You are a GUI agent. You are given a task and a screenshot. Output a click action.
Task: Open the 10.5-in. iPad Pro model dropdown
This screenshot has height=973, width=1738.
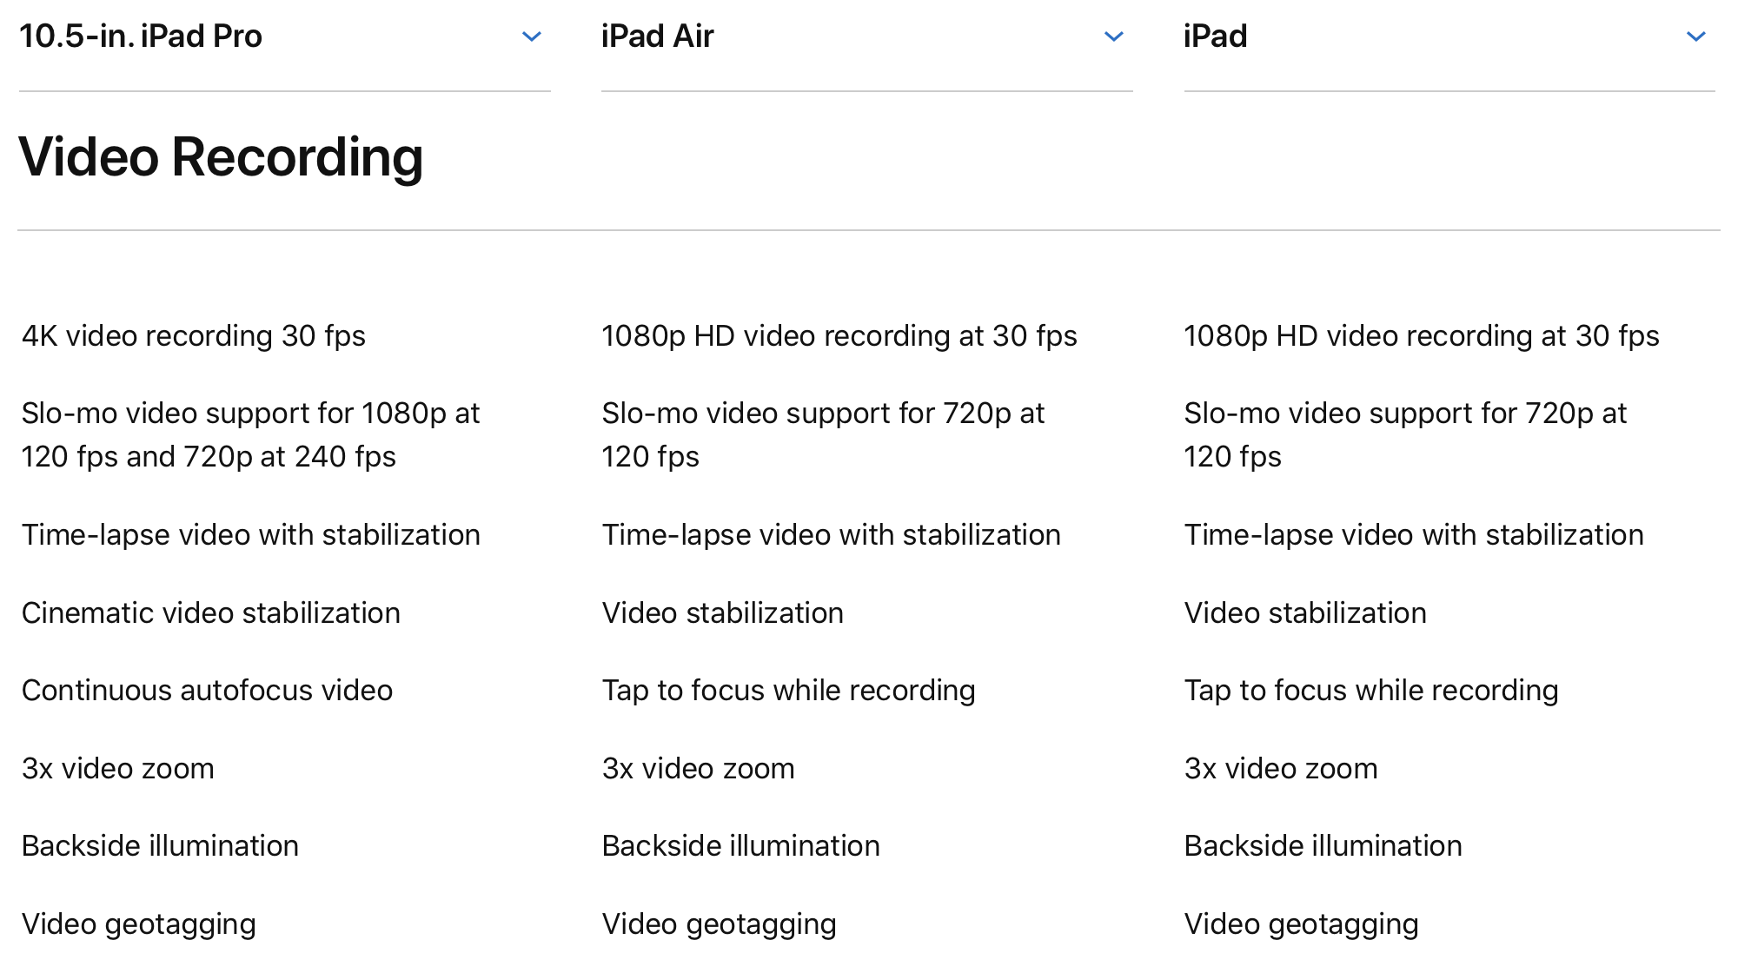tap(284, 36)
